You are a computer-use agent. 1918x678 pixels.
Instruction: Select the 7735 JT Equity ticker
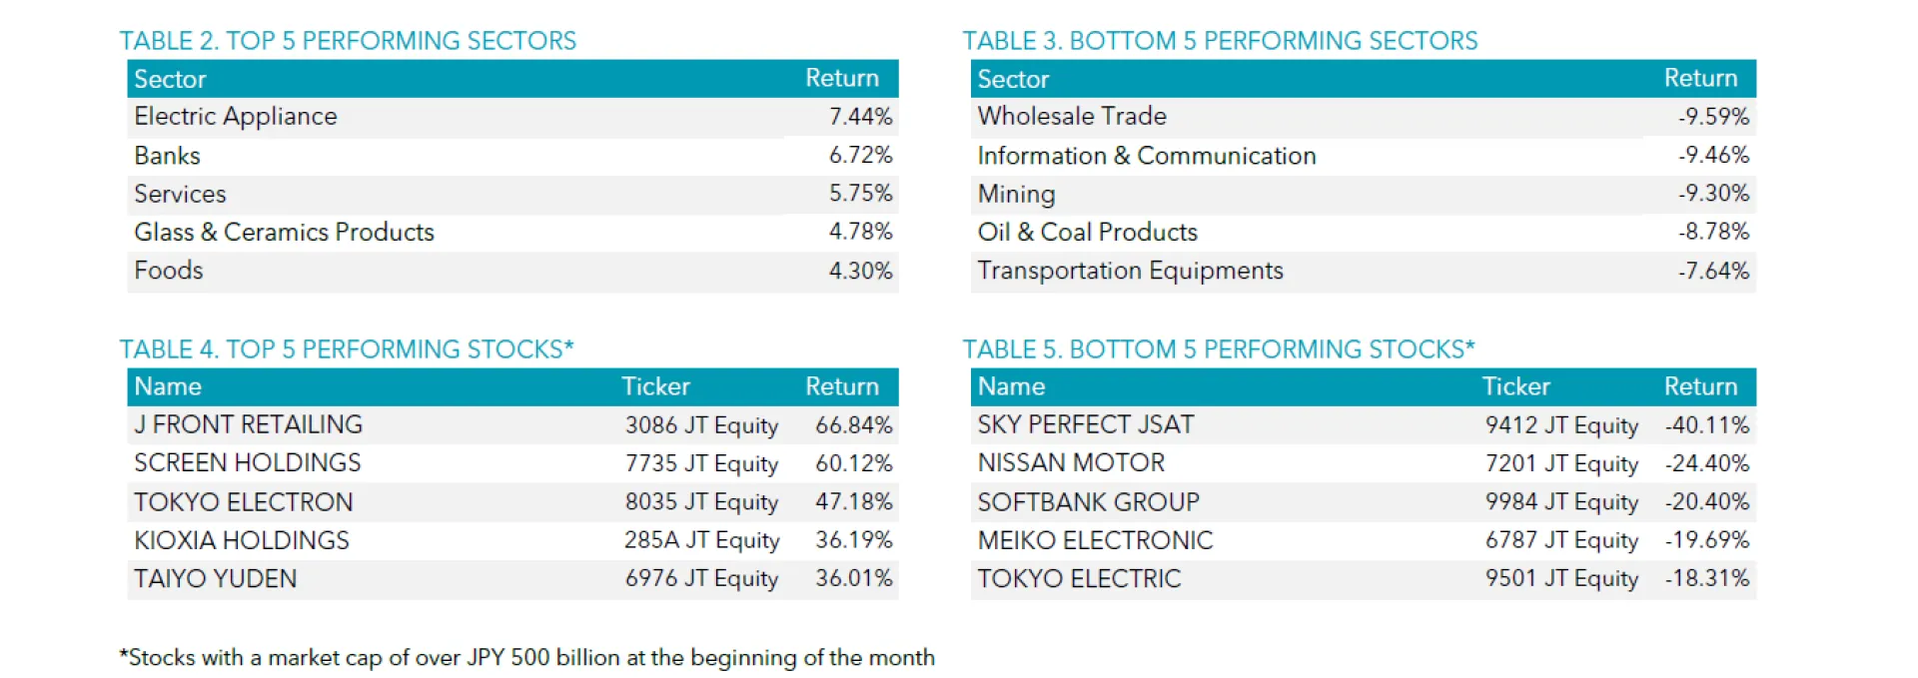click(x=701, y=464)
